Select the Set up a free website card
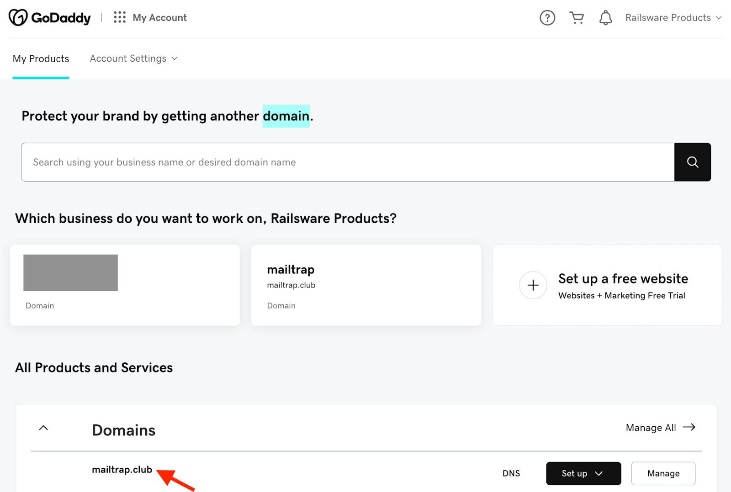This screenshot has height=492, width=731. tap(607, 285)
